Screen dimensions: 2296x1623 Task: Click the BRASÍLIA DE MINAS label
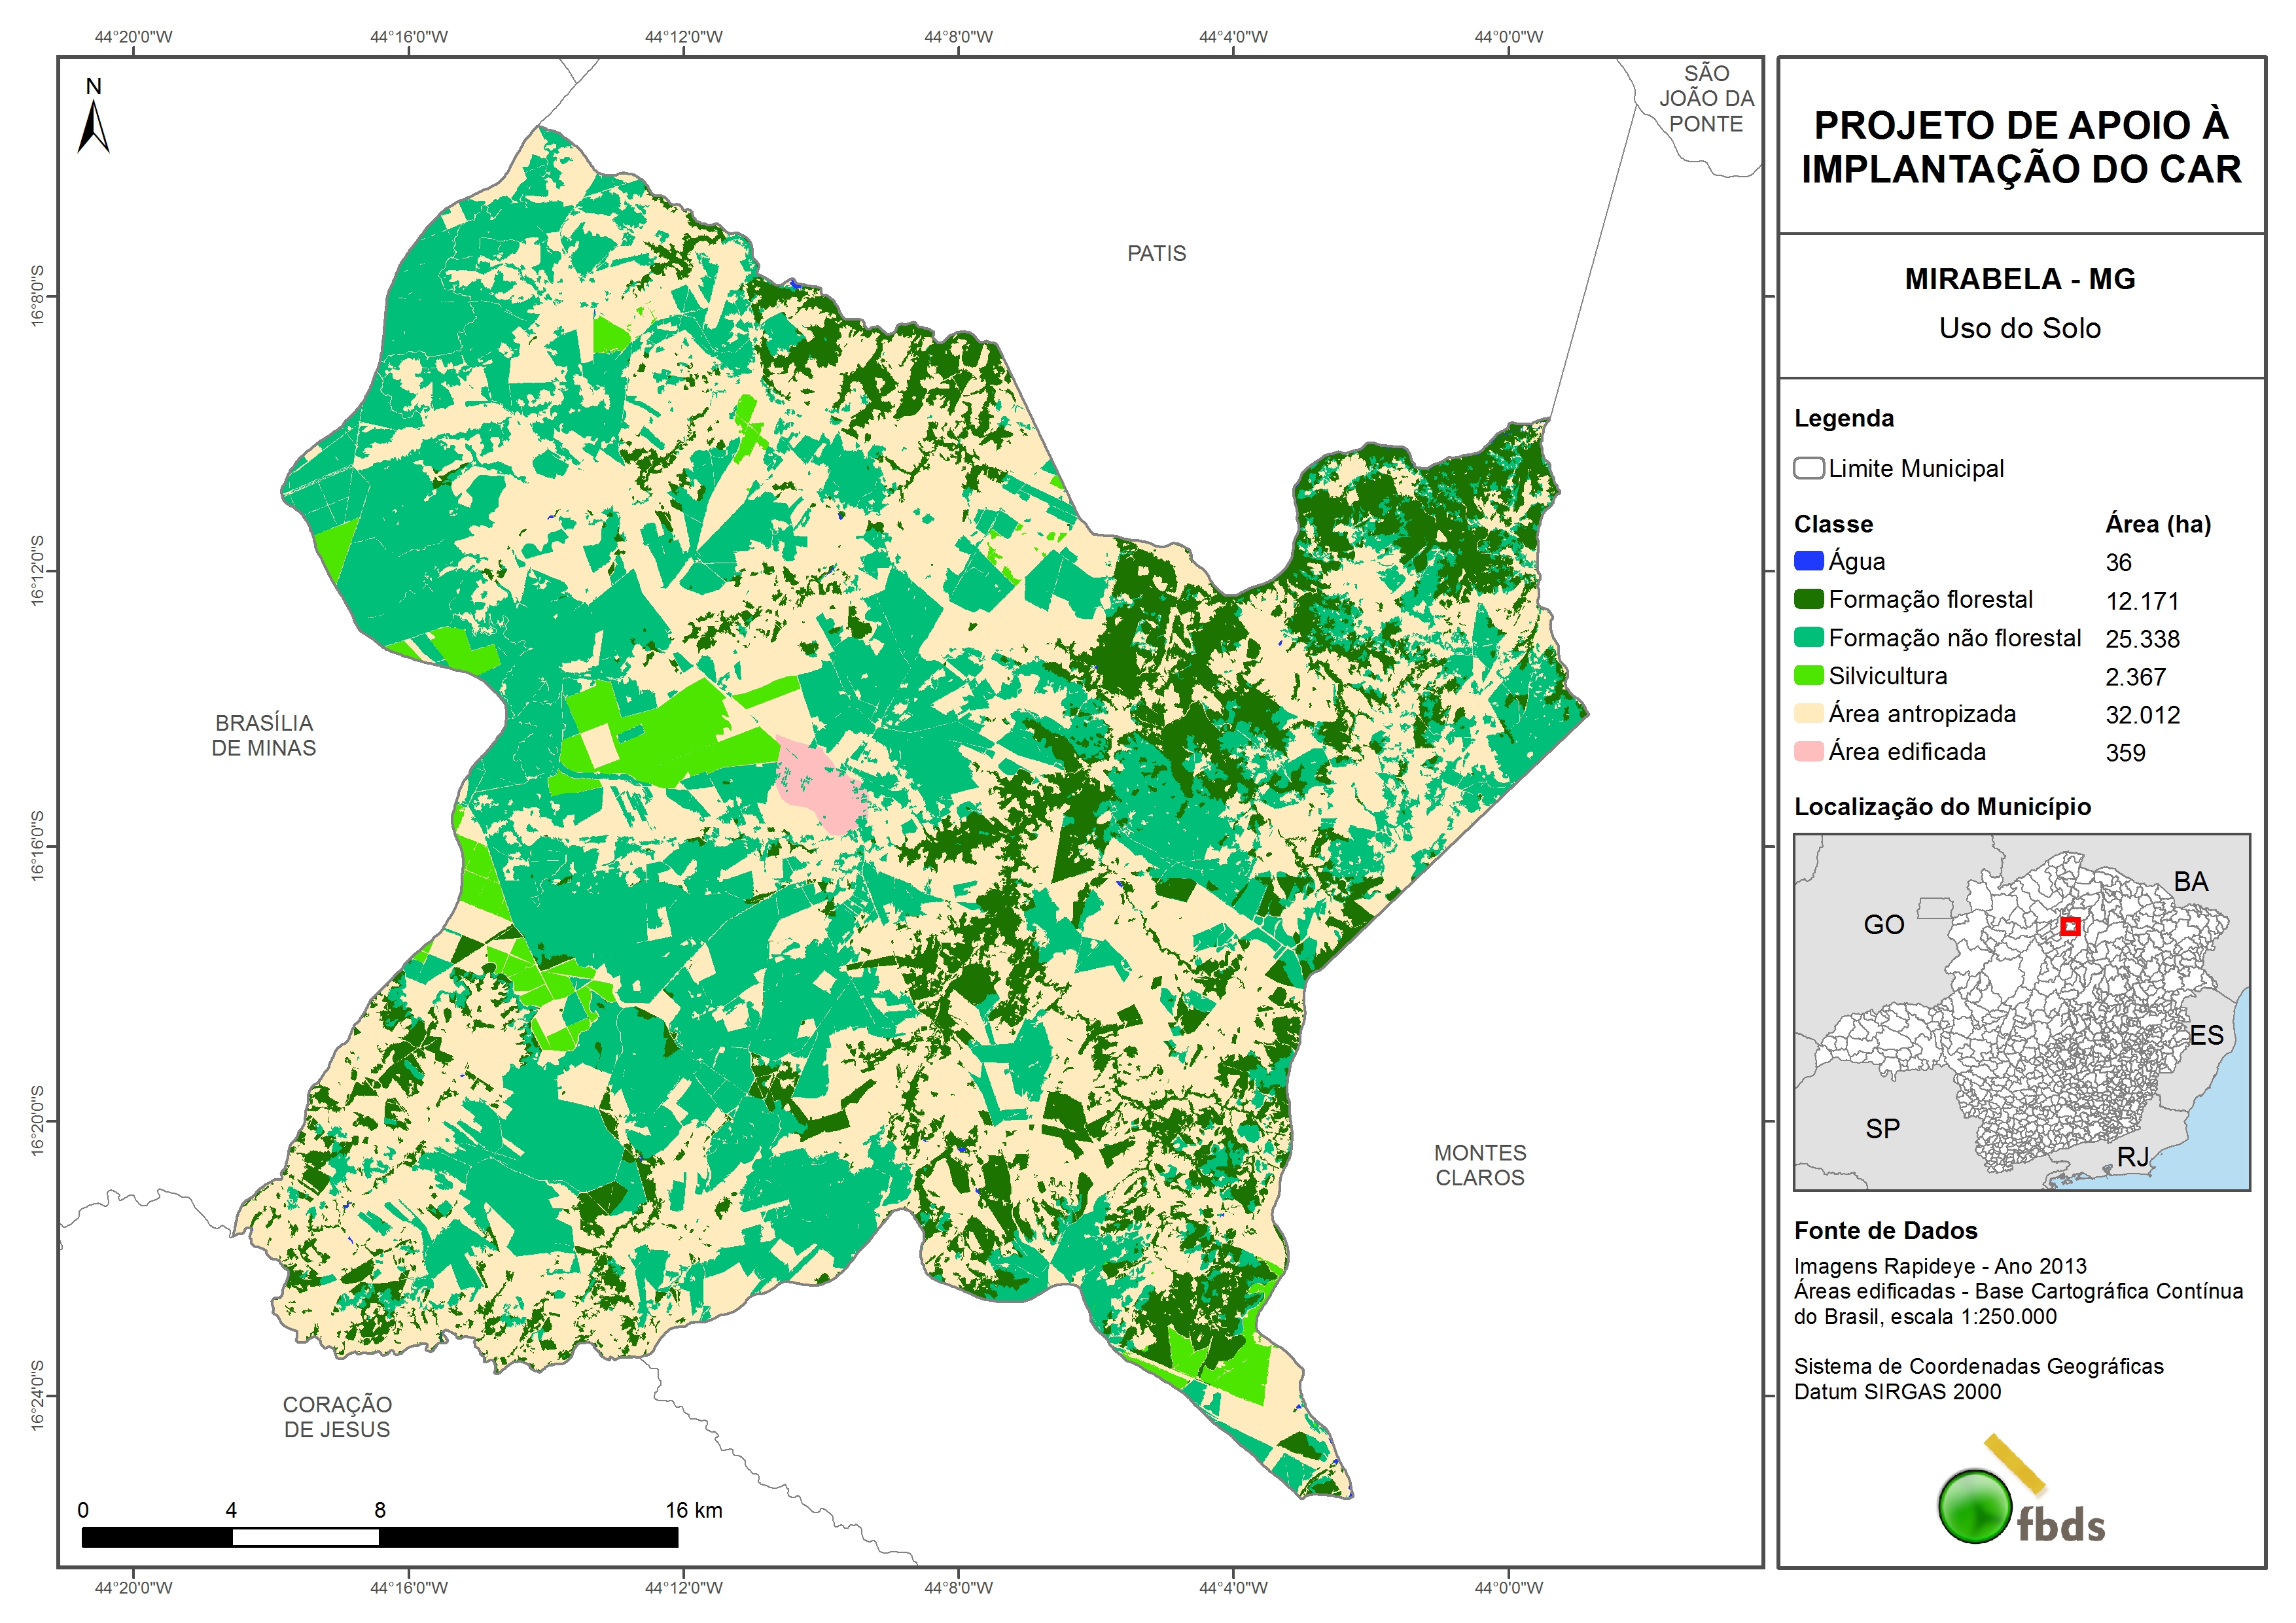pos(263,735)
